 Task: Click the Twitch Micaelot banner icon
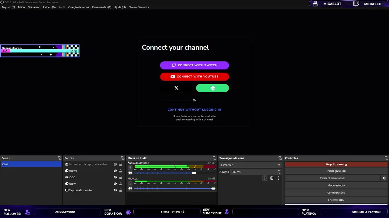356,4
